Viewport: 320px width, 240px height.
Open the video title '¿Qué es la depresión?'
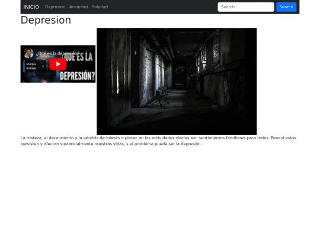click(x=57, y=53)
